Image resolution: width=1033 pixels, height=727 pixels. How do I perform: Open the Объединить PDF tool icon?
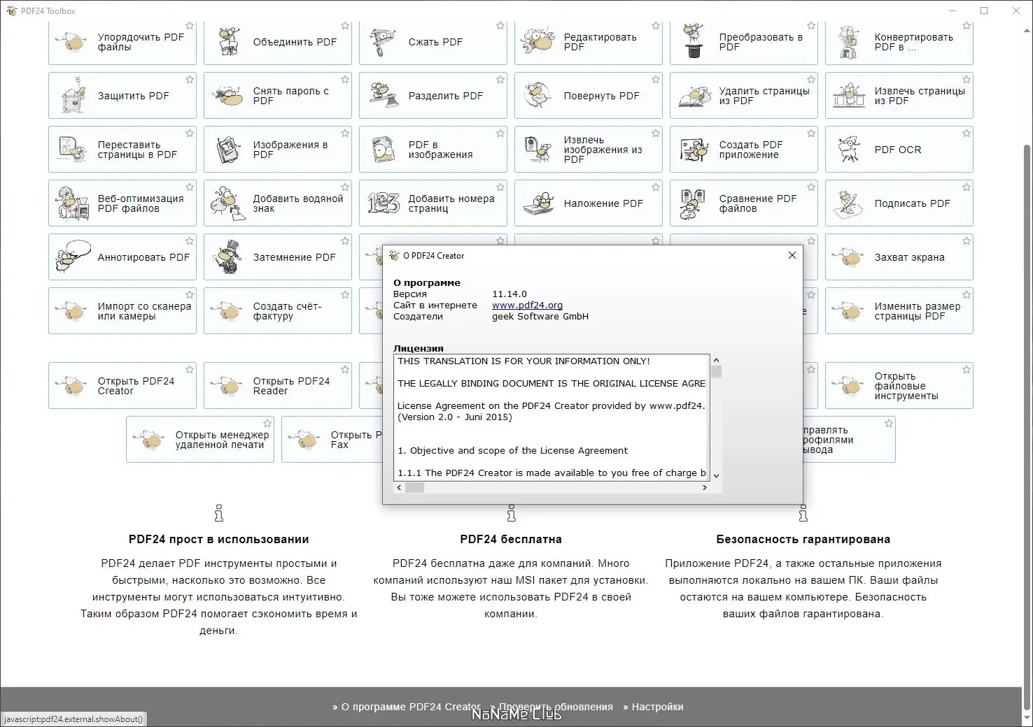(228, 42)
